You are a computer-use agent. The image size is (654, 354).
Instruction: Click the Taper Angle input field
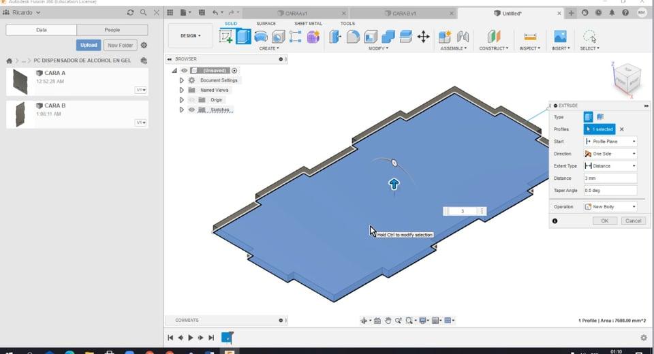(x=610, y=191)
